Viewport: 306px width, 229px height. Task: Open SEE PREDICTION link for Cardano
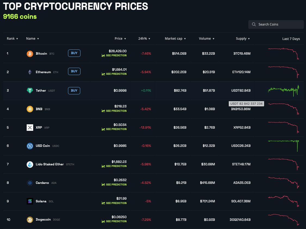(x=116, y=184)
